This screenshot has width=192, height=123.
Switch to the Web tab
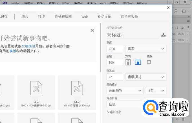(x=85, y=17)
